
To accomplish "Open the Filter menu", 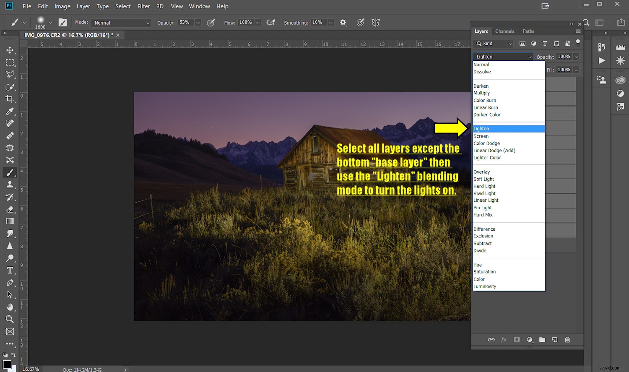I will [143, 6].
